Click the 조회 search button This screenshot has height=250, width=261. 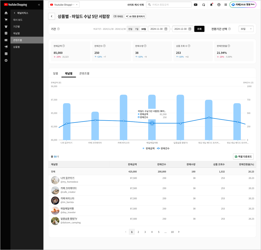[199, 29]
